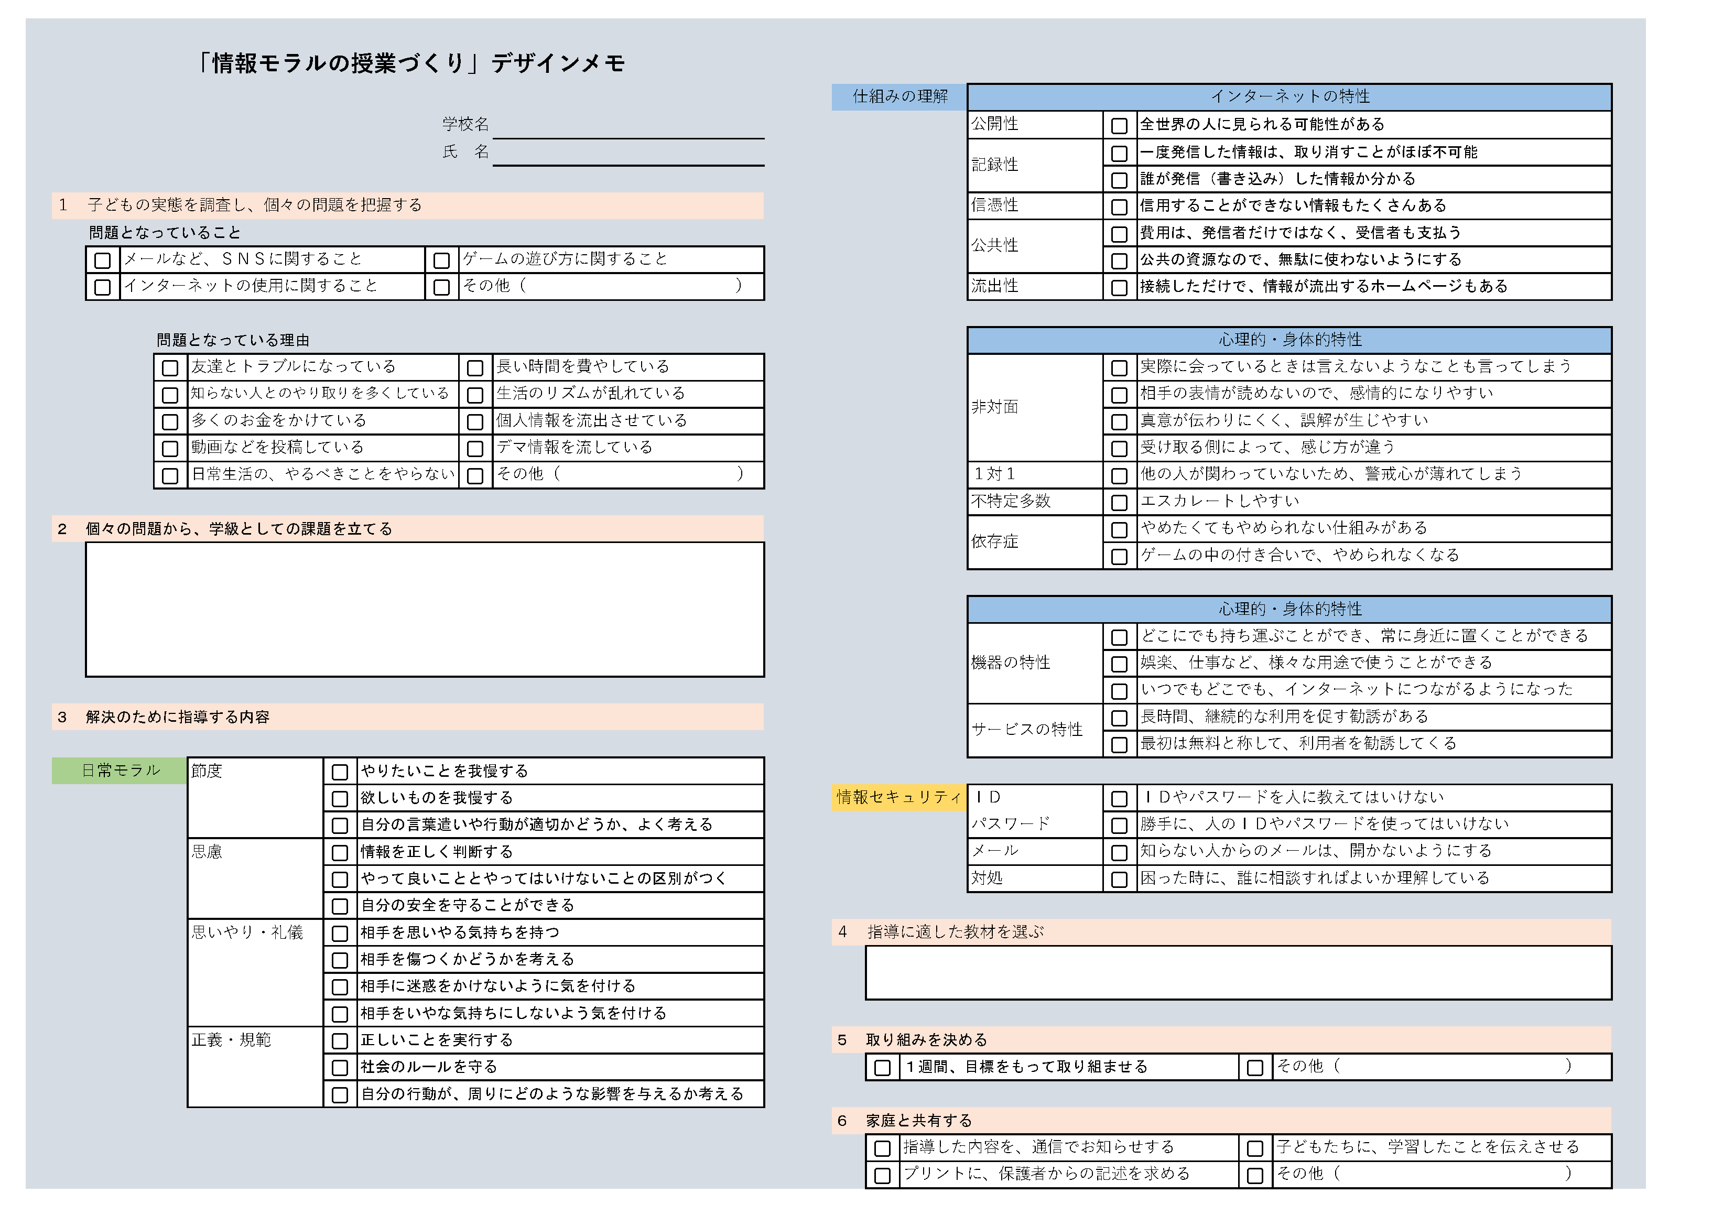Tick '日常生活の、やるべきことをやらない'
This screenshot has width=1734, height=1226.
[x=171, y=476]
